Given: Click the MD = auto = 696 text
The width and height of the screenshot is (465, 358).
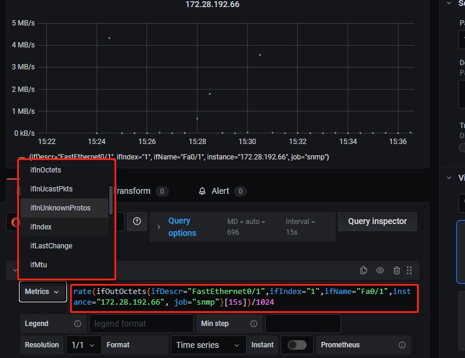Looking at the screenshot, I should coord(246,227).
